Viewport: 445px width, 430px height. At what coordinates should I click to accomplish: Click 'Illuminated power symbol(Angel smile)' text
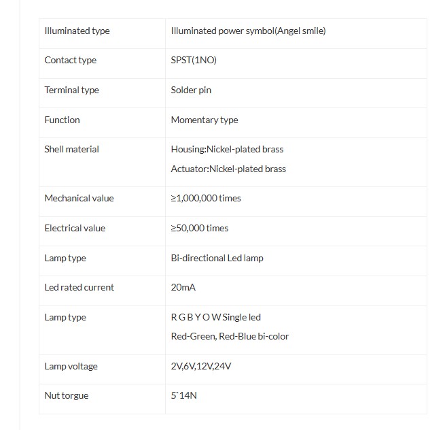coord(248,31)
